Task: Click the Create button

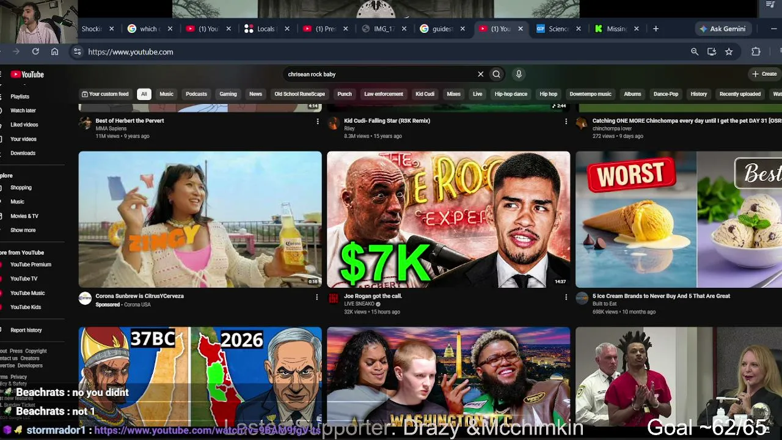Action: tap(764, 74)
